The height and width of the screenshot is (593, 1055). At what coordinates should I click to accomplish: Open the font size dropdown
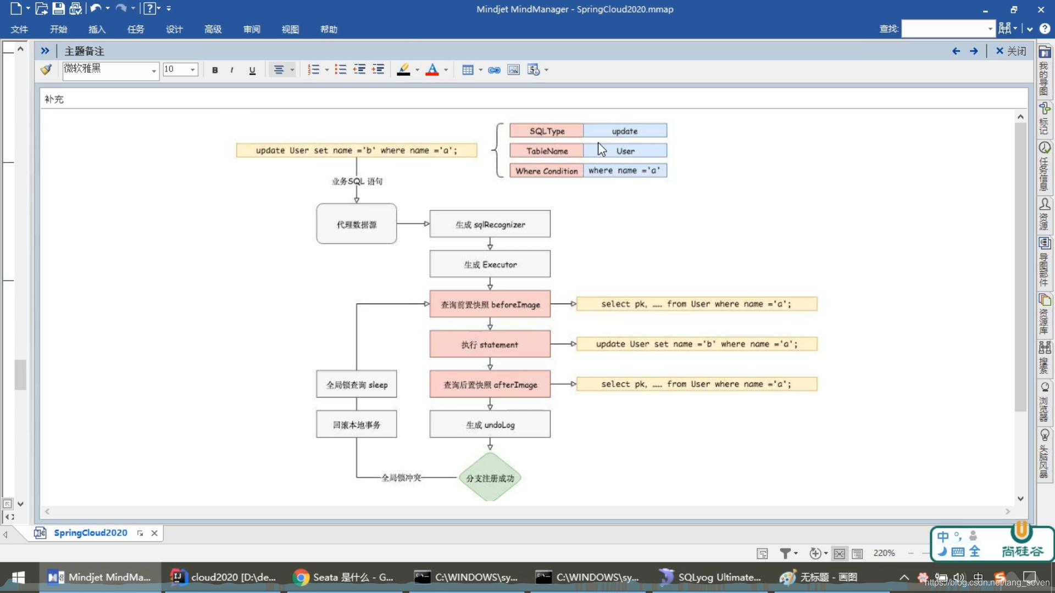192,70
